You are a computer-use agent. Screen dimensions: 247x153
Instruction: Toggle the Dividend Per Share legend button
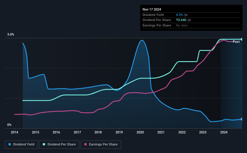pyautogui.click(x=59, y=145)
